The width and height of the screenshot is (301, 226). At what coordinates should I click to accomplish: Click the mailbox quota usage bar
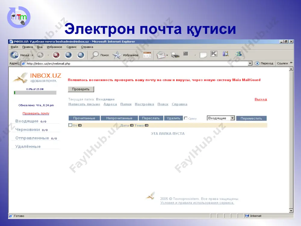tap(35, 93)
